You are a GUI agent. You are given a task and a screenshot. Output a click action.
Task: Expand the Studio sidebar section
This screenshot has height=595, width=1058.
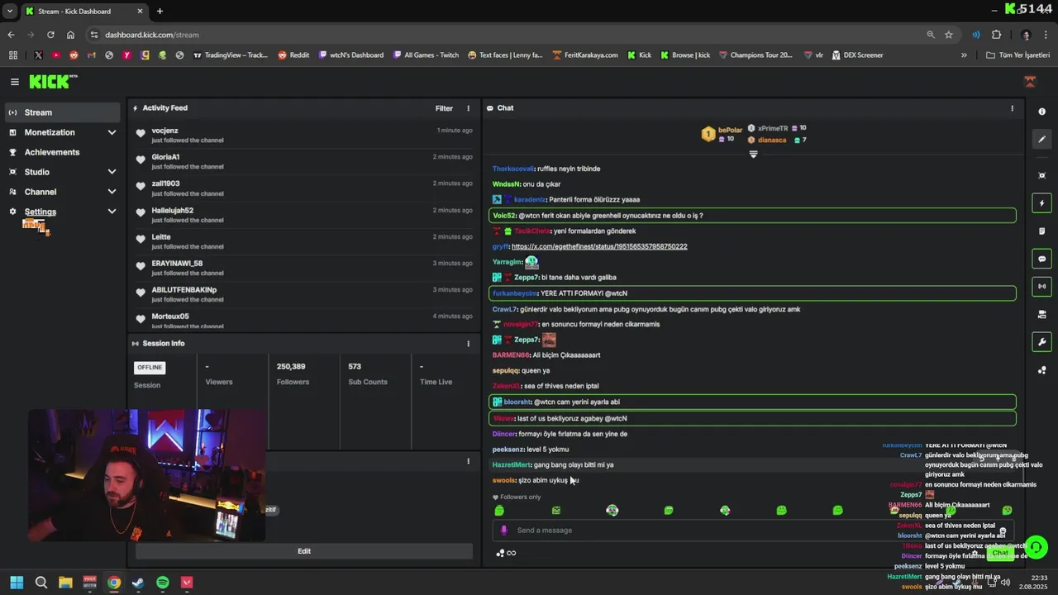(112, 172)
